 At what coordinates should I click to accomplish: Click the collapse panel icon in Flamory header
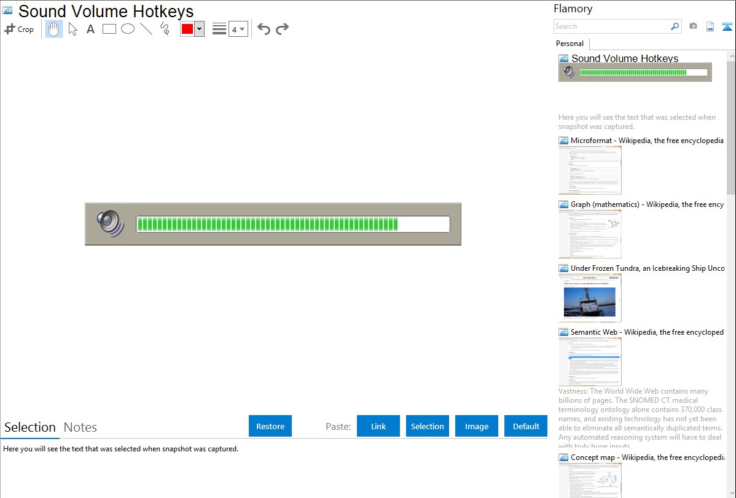point(727,26)
